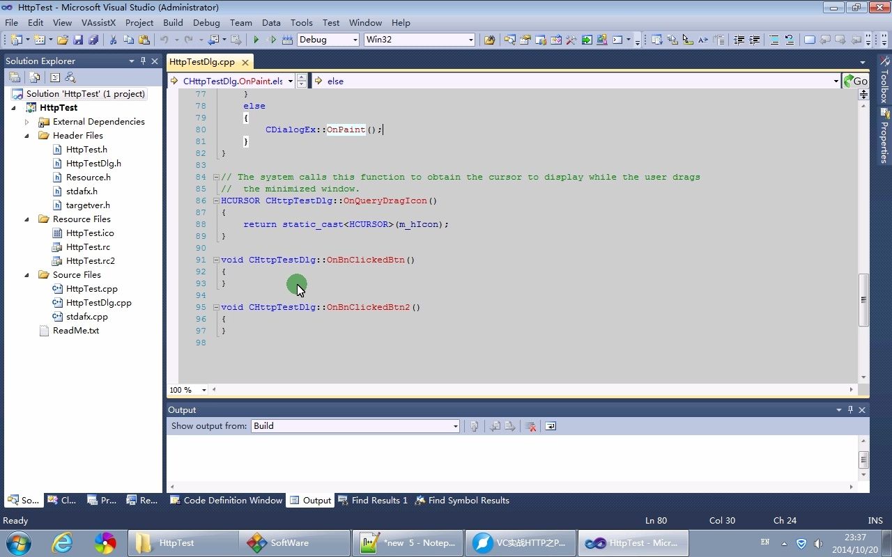Click the New Project toolbar icon
Screen dimensions: 892x557
tap(17, 40)
